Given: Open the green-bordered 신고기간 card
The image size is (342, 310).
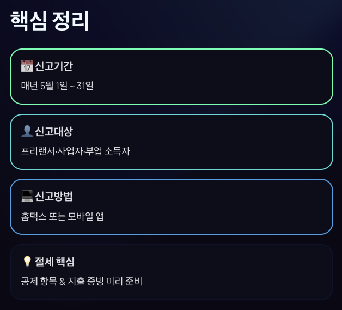Looking at the screenshot, I should coord(172,77).
